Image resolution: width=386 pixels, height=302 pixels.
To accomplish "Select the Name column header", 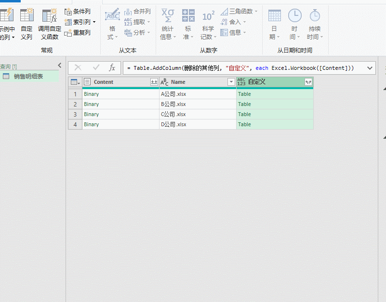I will tap(198, 82).
